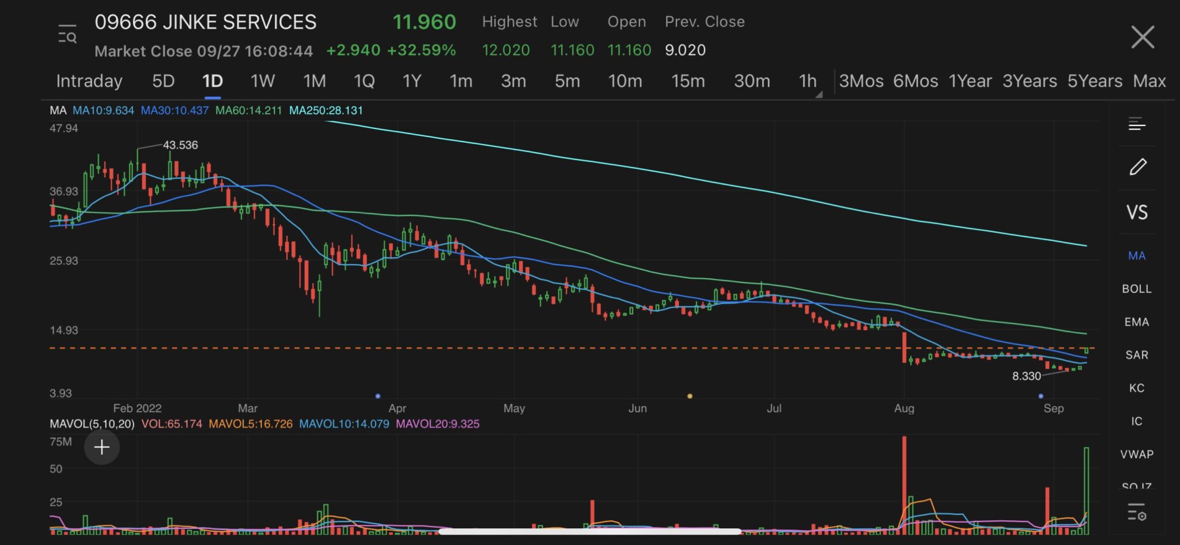This screenshot has height=545, width=1180.
Task: Switch to the 1Y tab
Action: pos(411,81)
